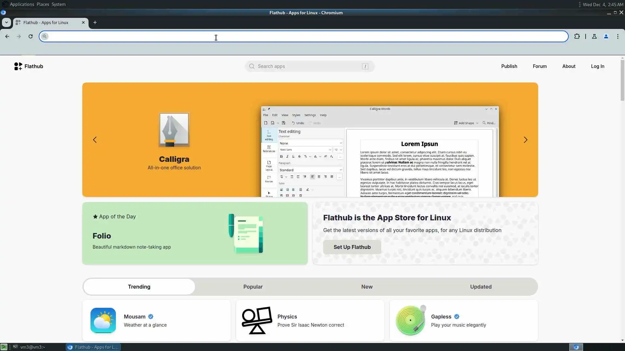Expand the tab search dropdown arrow
The width and height of the screenshot is (625, 351).
click(x=7, y=22)
